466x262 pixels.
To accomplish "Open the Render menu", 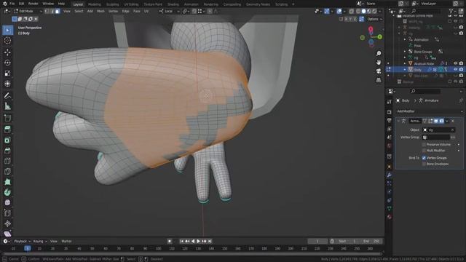I will pos(33,4).
